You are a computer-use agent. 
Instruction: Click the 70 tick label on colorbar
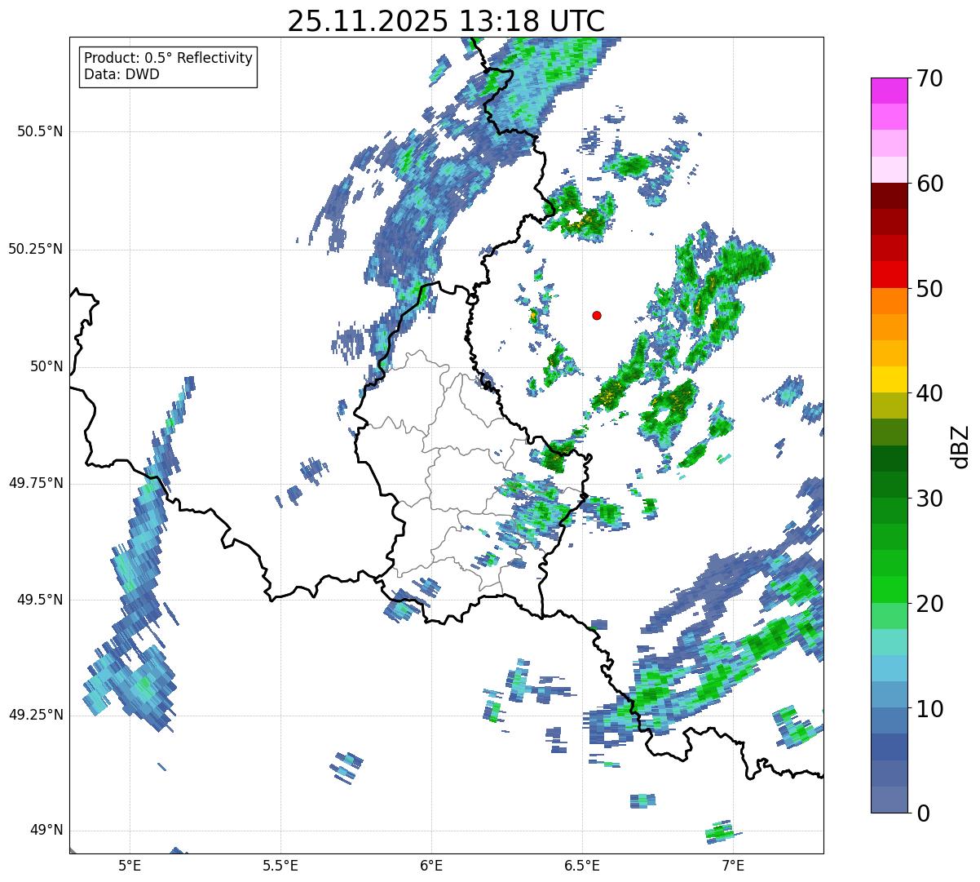(x=929, y=78)
